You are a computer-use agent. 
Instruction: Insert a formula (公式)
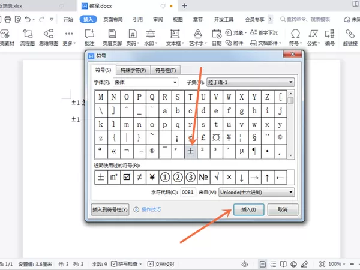[x=313, y=37]
